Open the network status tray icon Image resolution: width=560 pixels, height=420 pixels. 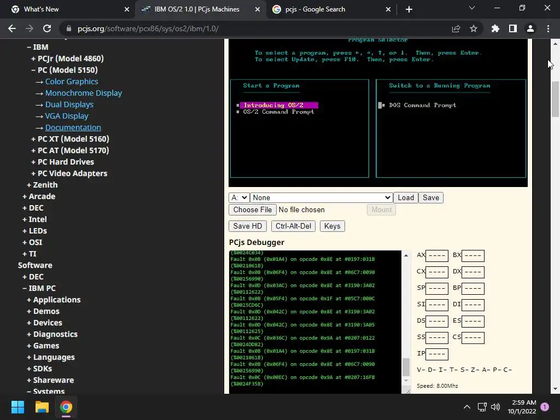click(x=482, y=407)
